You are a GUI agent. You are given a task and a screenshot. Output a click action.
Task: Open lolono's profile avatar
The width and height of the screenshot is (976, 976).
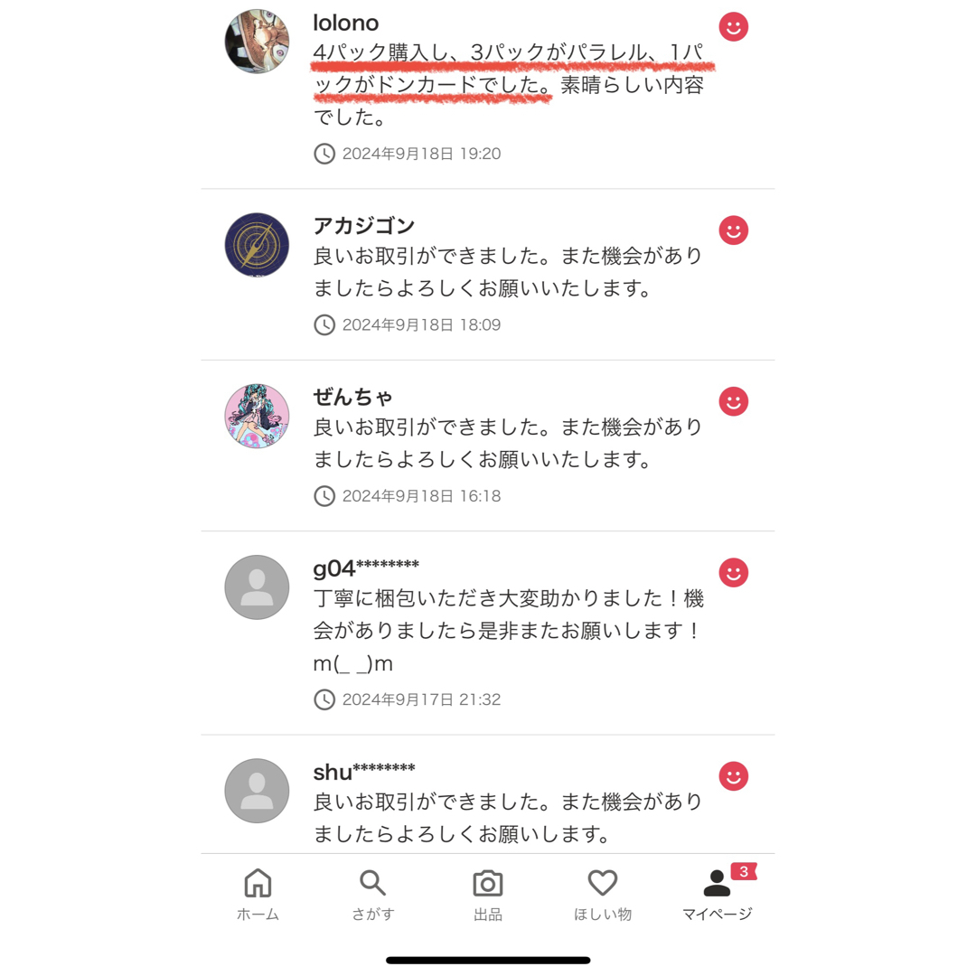point(257,41)
